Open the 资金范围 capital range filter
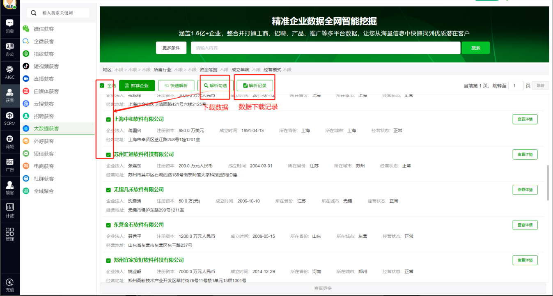 [213, 70]
